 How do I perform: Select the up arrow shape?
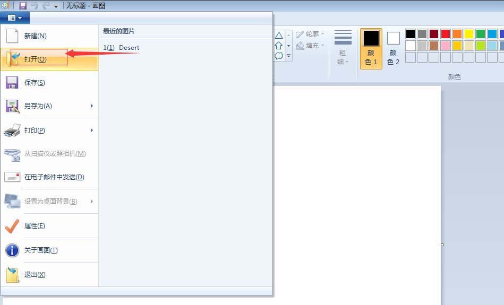click(279, 46)
